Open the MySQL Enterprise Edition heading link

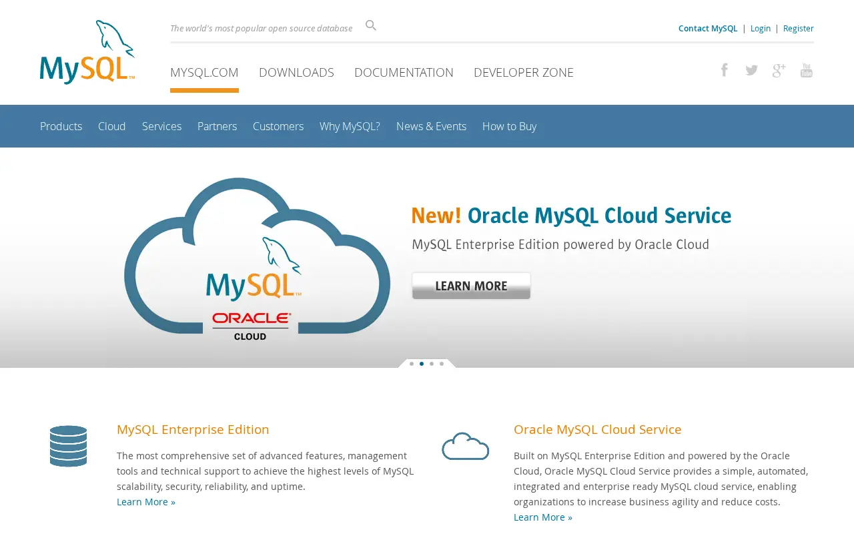(193, 429)
